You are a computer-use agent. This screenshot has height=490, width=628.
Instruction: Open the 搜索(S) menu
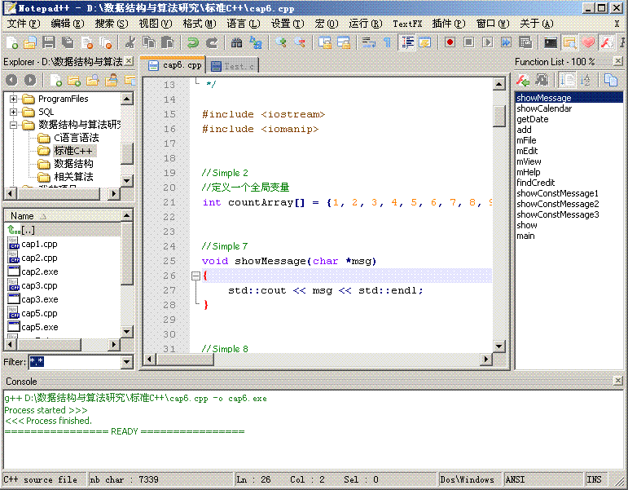(x=112, y=24)
